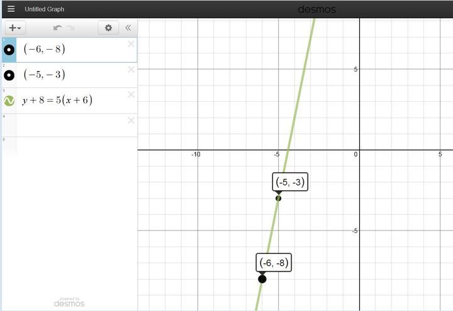This screenshot has height=311, width=453.
Task: Toggle visibility of point (-6, -8)
Action: coord(9,50)
